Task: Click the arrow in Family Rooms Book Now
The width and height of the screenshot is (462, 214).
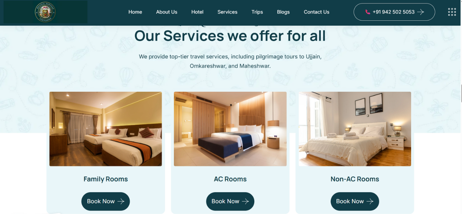Action: click(x=121, y=201)
